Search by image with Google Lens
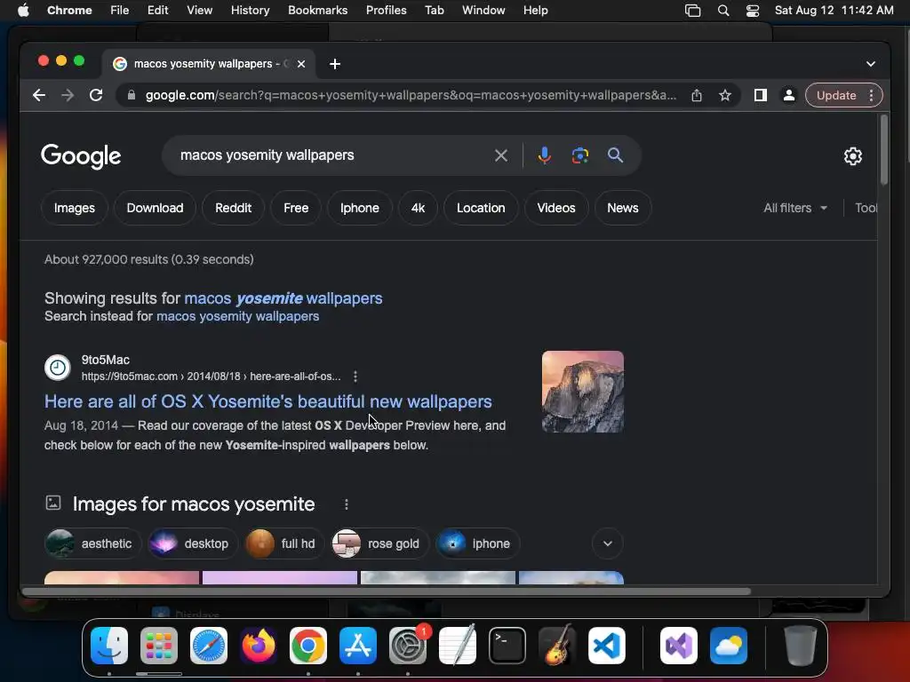910x682 pixels. coord(579,155)
